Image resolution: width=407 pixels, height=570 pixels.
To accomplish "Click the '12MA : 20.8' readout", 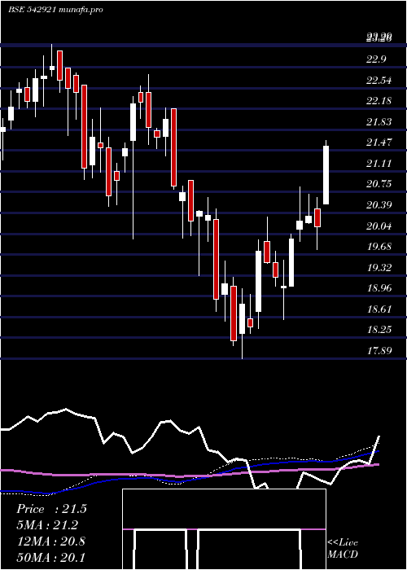I will click(50, 541).
